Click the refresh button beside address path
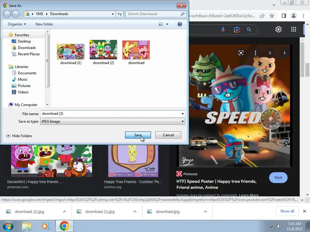The height and width of the screenshot is (232, 310). (120, 14)
